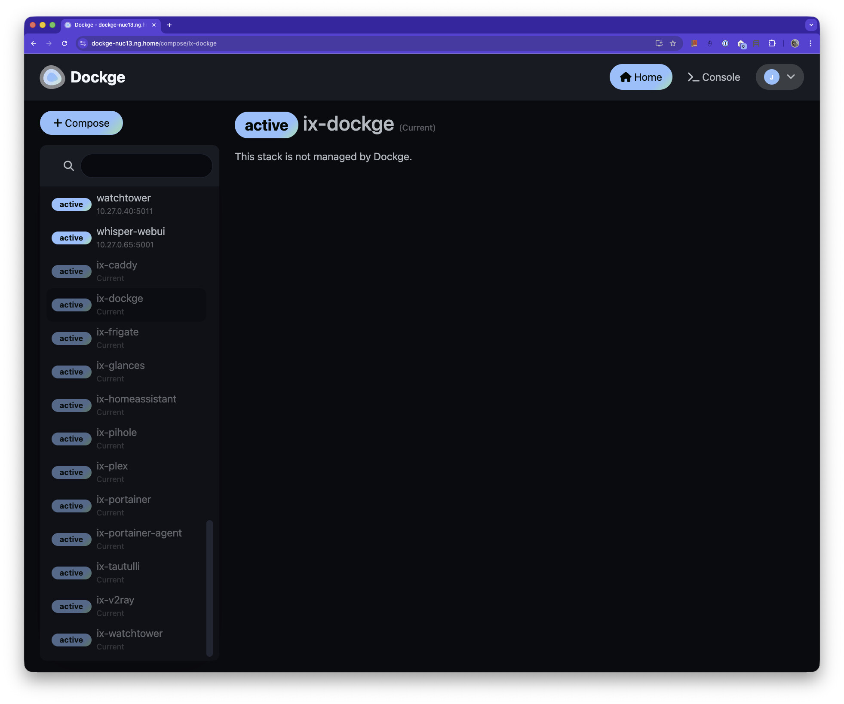Open a new browser tab
The width and height of the screenshot is (844, 704).
(169, 25)
